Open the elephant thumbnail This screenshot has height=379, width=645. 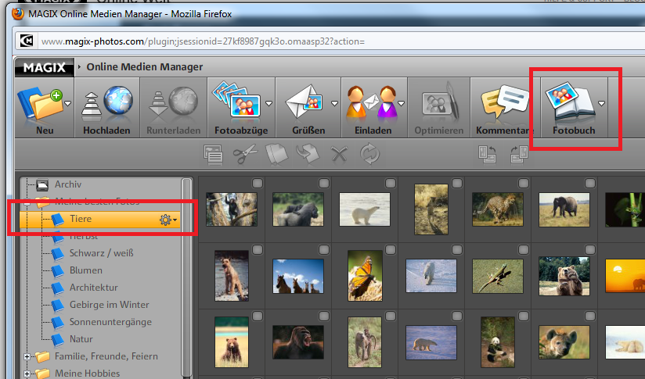pyautogui.click(x=564, y=209)
